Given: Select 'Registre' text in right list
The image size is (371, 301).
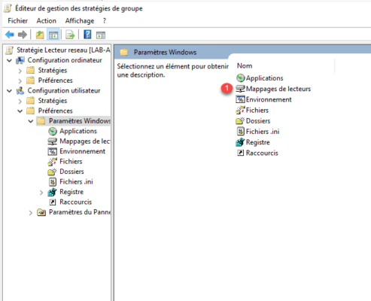Looking at the screenshot, I should coord(258,142).
